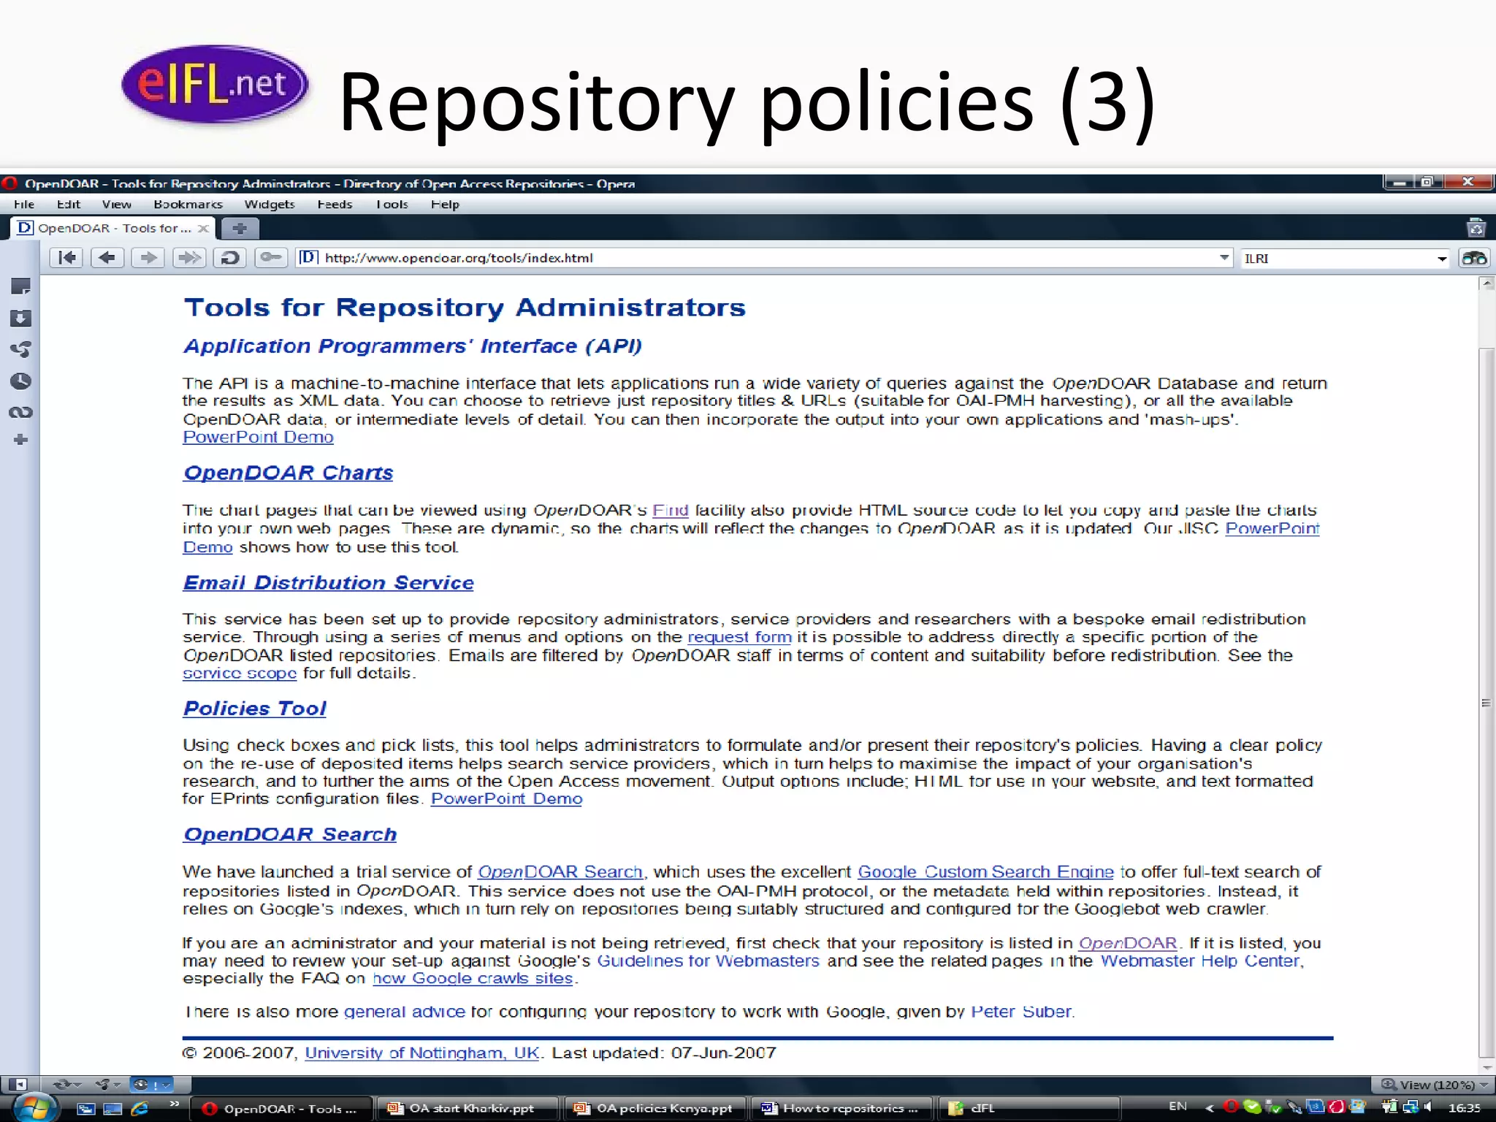This screenshot has height=1122, width=1496.
Task: Open the File menu
Action: click(x=24, y=205)
